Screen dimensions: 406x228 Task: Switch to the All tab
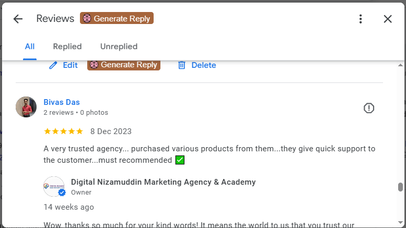pyautogui.click(x=30, y=46)
